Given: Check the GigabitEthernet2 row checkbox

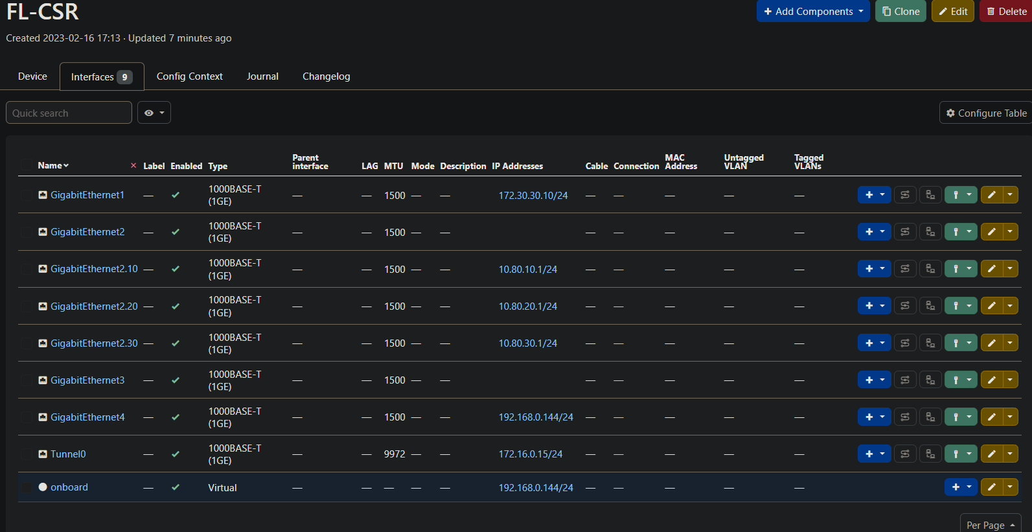Looking at the screenshot, I should 26,232.
